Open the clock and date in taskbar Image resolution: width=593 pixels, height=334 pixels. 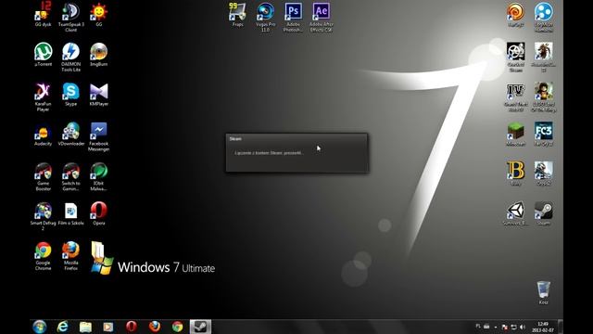(543, 328)
